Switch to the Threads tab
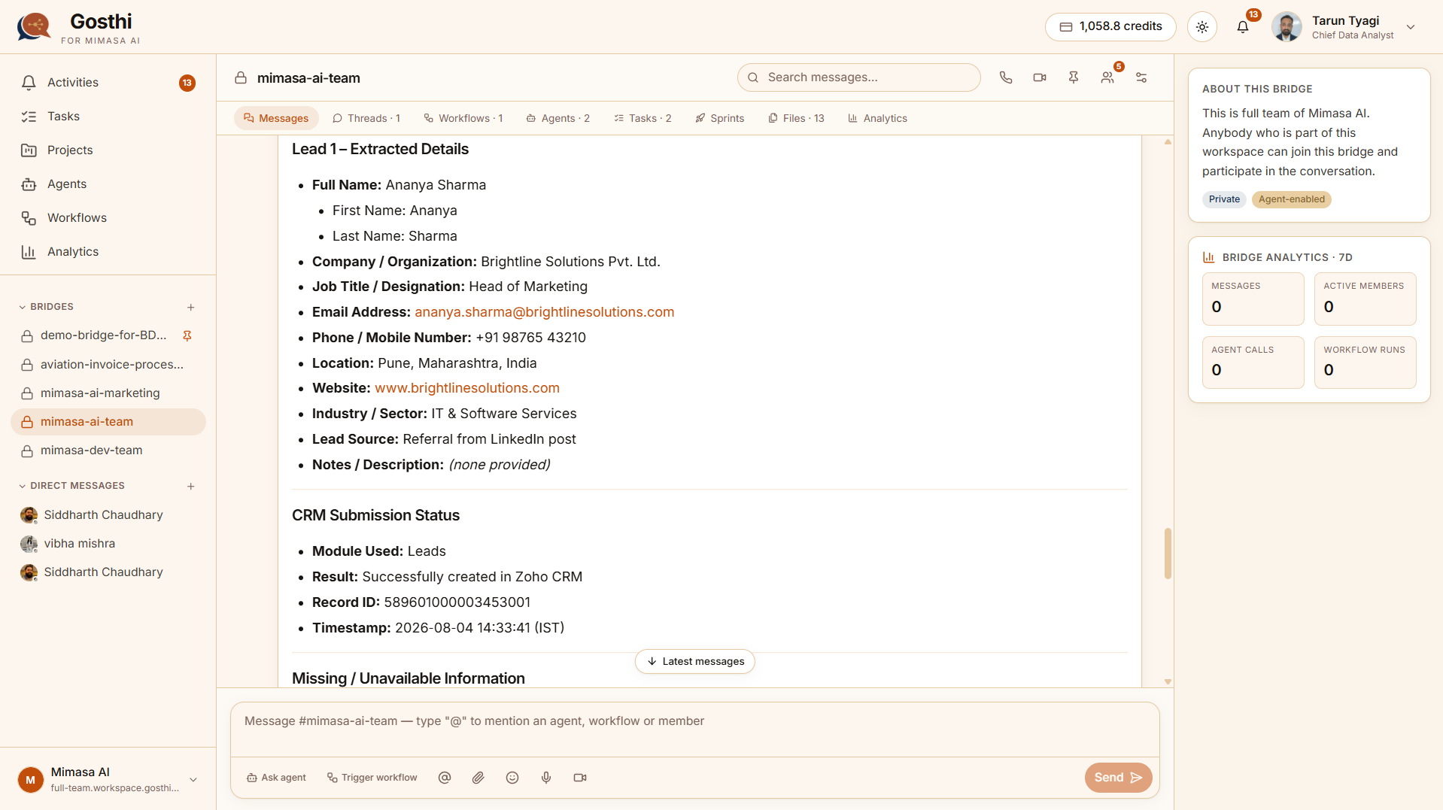 (x=366, y=118)
